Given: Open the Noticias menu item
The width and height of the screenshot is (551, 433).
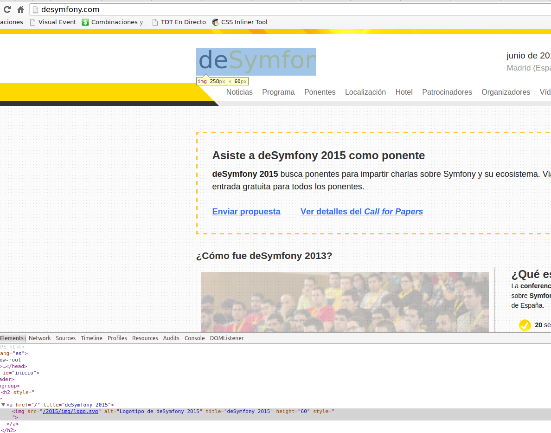Looking at the screenshot, I should point(239,92).
